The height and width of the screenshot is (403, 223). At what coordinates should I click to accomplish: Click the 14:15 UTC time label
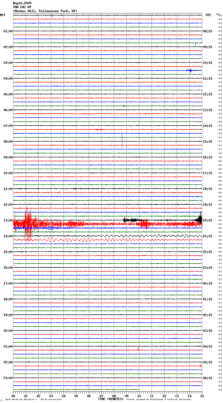coord(208,126)
